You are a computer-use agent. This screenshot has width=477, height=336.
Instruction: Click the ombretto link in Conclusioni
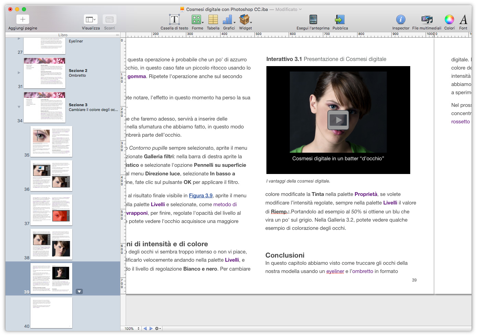[x=363, y=271]
